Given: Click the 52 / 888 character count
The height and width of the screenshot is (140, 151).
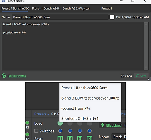Looking at the screenshot, I should (x=126, y=76).
